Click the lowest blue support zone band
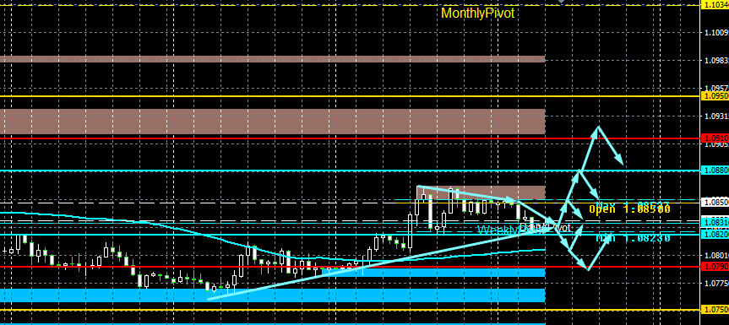 click(273, 295)
